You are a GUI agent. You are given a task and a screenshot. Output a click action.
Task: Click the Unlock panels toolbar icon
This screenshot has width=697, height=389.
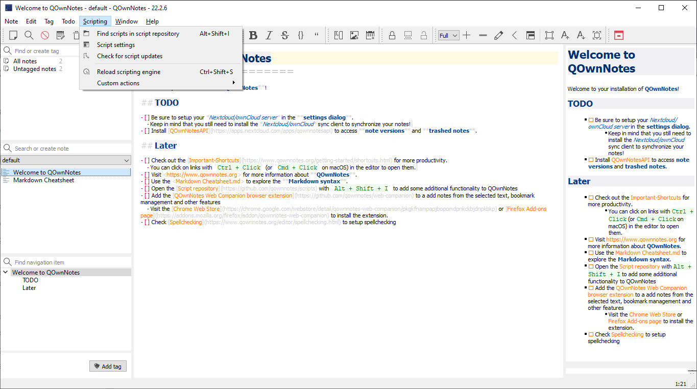point(531,35)
